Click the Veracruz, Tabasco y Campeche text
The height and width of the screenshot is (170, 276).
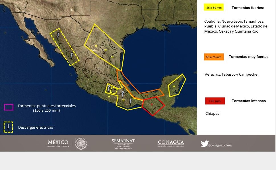231,75
